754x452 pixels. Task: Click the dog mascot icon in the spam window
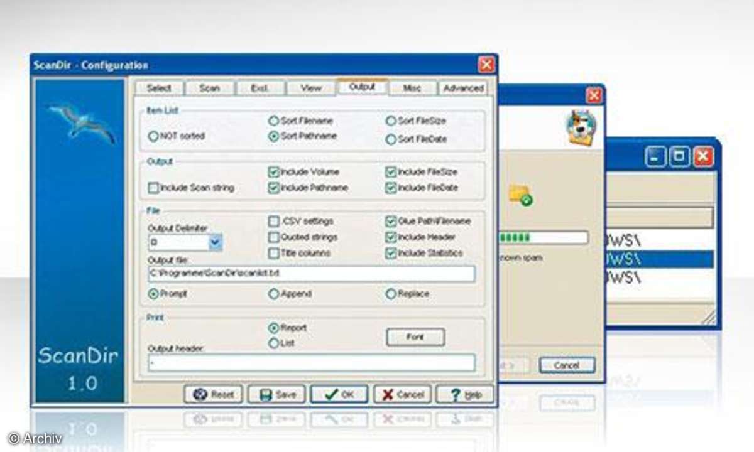[x=582, y=127]
